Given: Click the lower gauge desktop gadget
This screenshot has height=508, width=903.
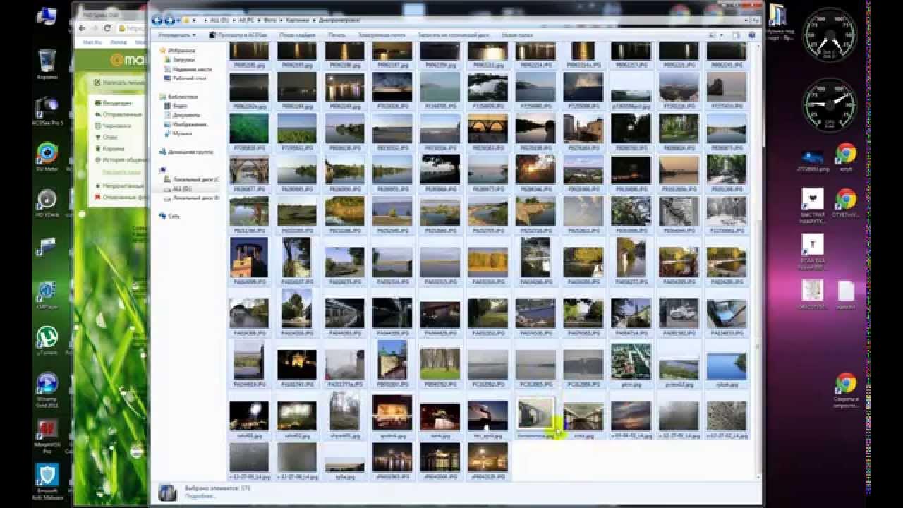Looking at the screenshot, I should (x=829, y=106).
